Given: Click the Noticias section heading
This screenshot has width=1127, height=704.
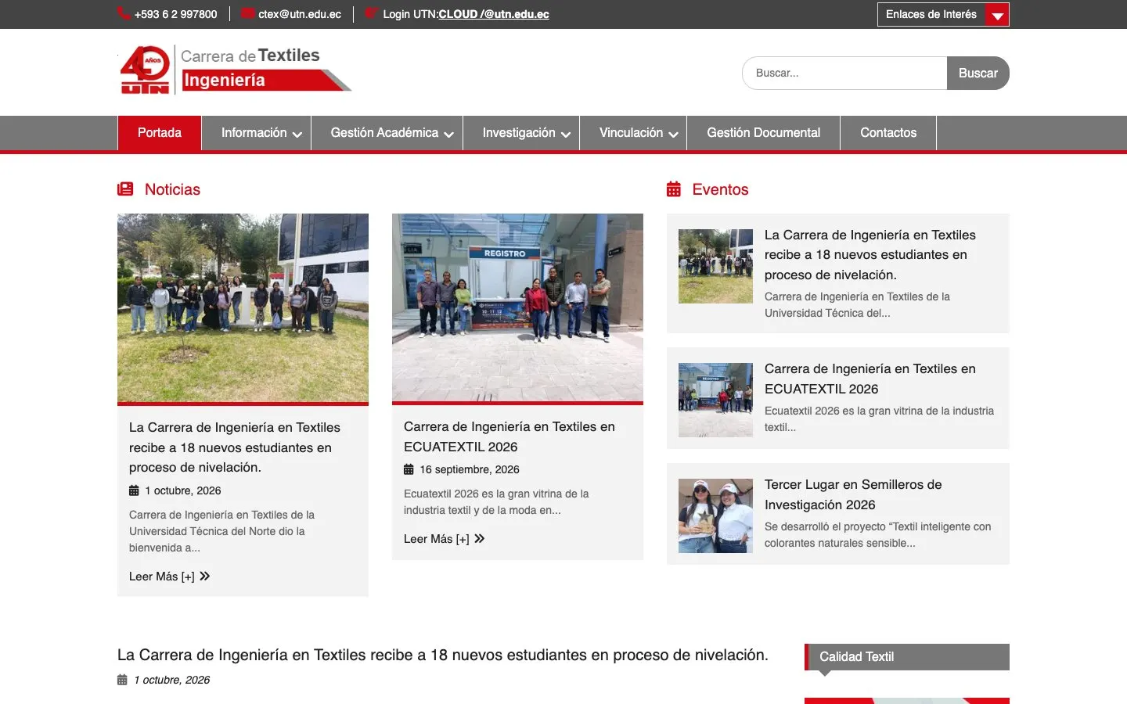Looking at the screenshot, I should point(172,189).
